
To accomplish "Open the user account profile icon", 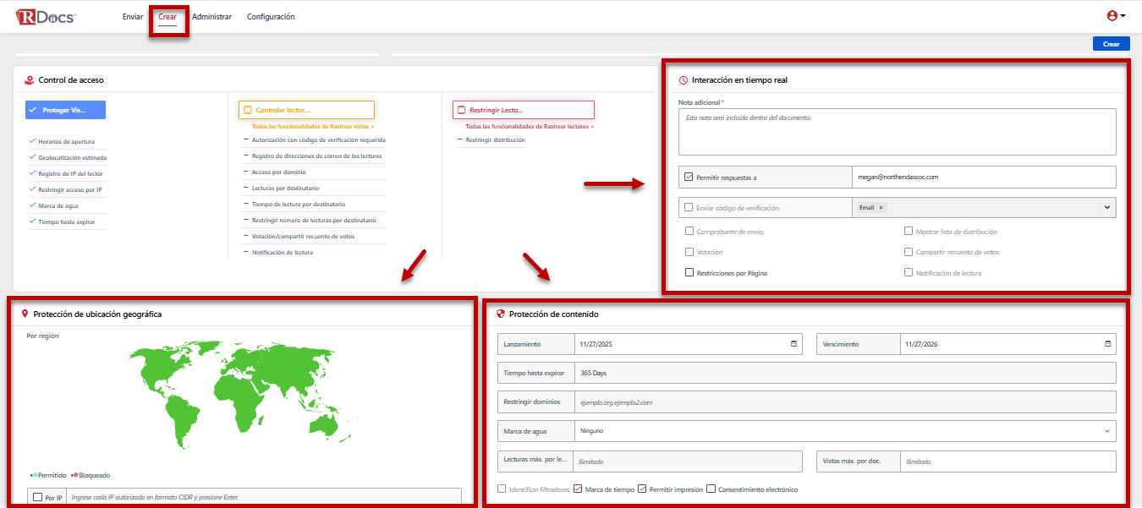I will pos(1112,16).
